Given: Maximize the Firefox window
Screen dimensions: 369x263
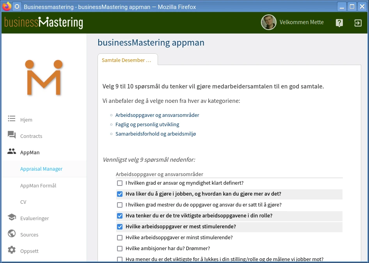Looking at the screenshot, I should (x=352, y=6).
